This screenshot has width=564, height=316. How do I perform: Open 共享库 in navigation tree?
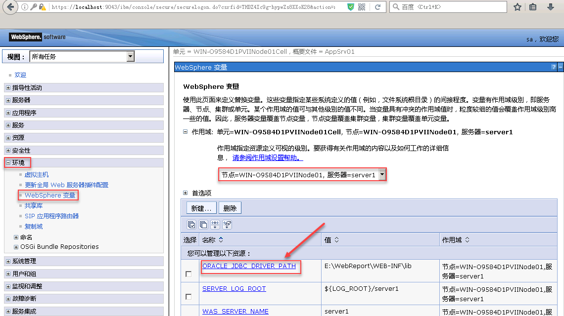pos(34,206)
